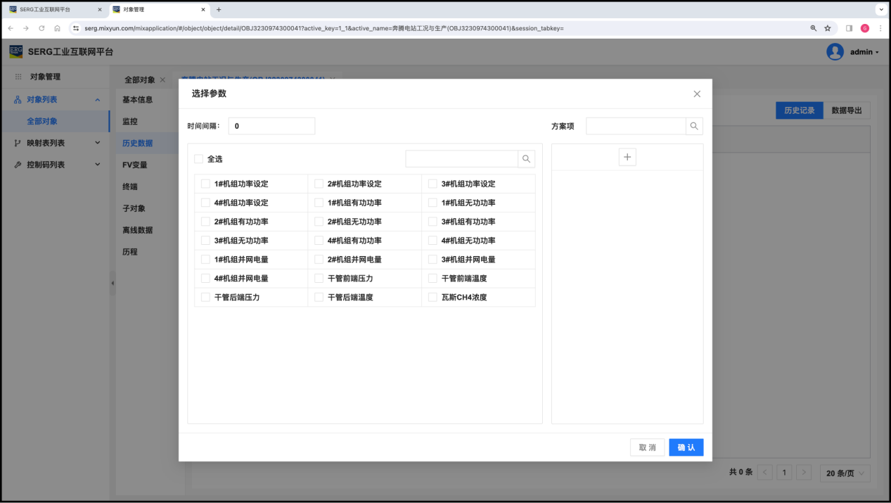891x503 pixels.
Task: Click the browser home icon
Action: tap(57, 28)
